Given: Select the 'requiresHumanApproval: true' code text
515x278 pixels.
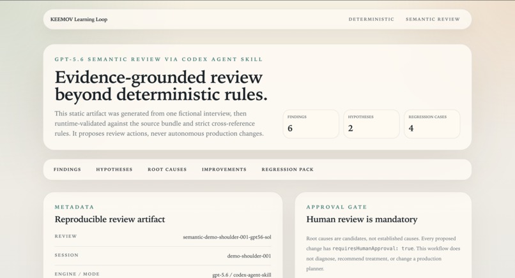Looking at the screenshot, I should coord(373,249).
